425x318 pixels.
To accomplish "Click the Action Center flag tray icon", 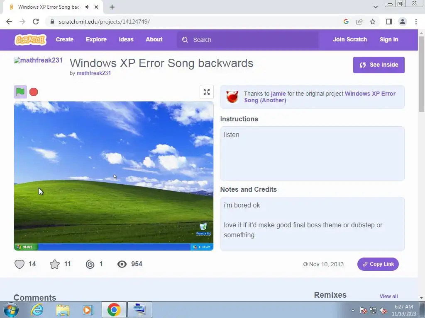I will coord(363,311).
